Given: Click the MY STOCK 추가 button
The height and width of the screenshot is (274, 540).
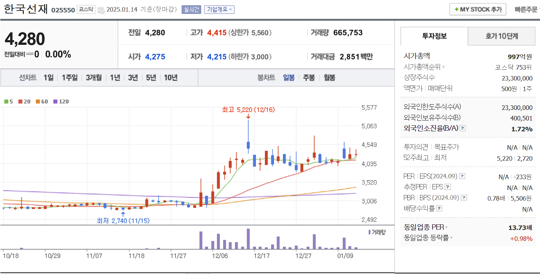Looking at the screenshot, I should 478,9.
